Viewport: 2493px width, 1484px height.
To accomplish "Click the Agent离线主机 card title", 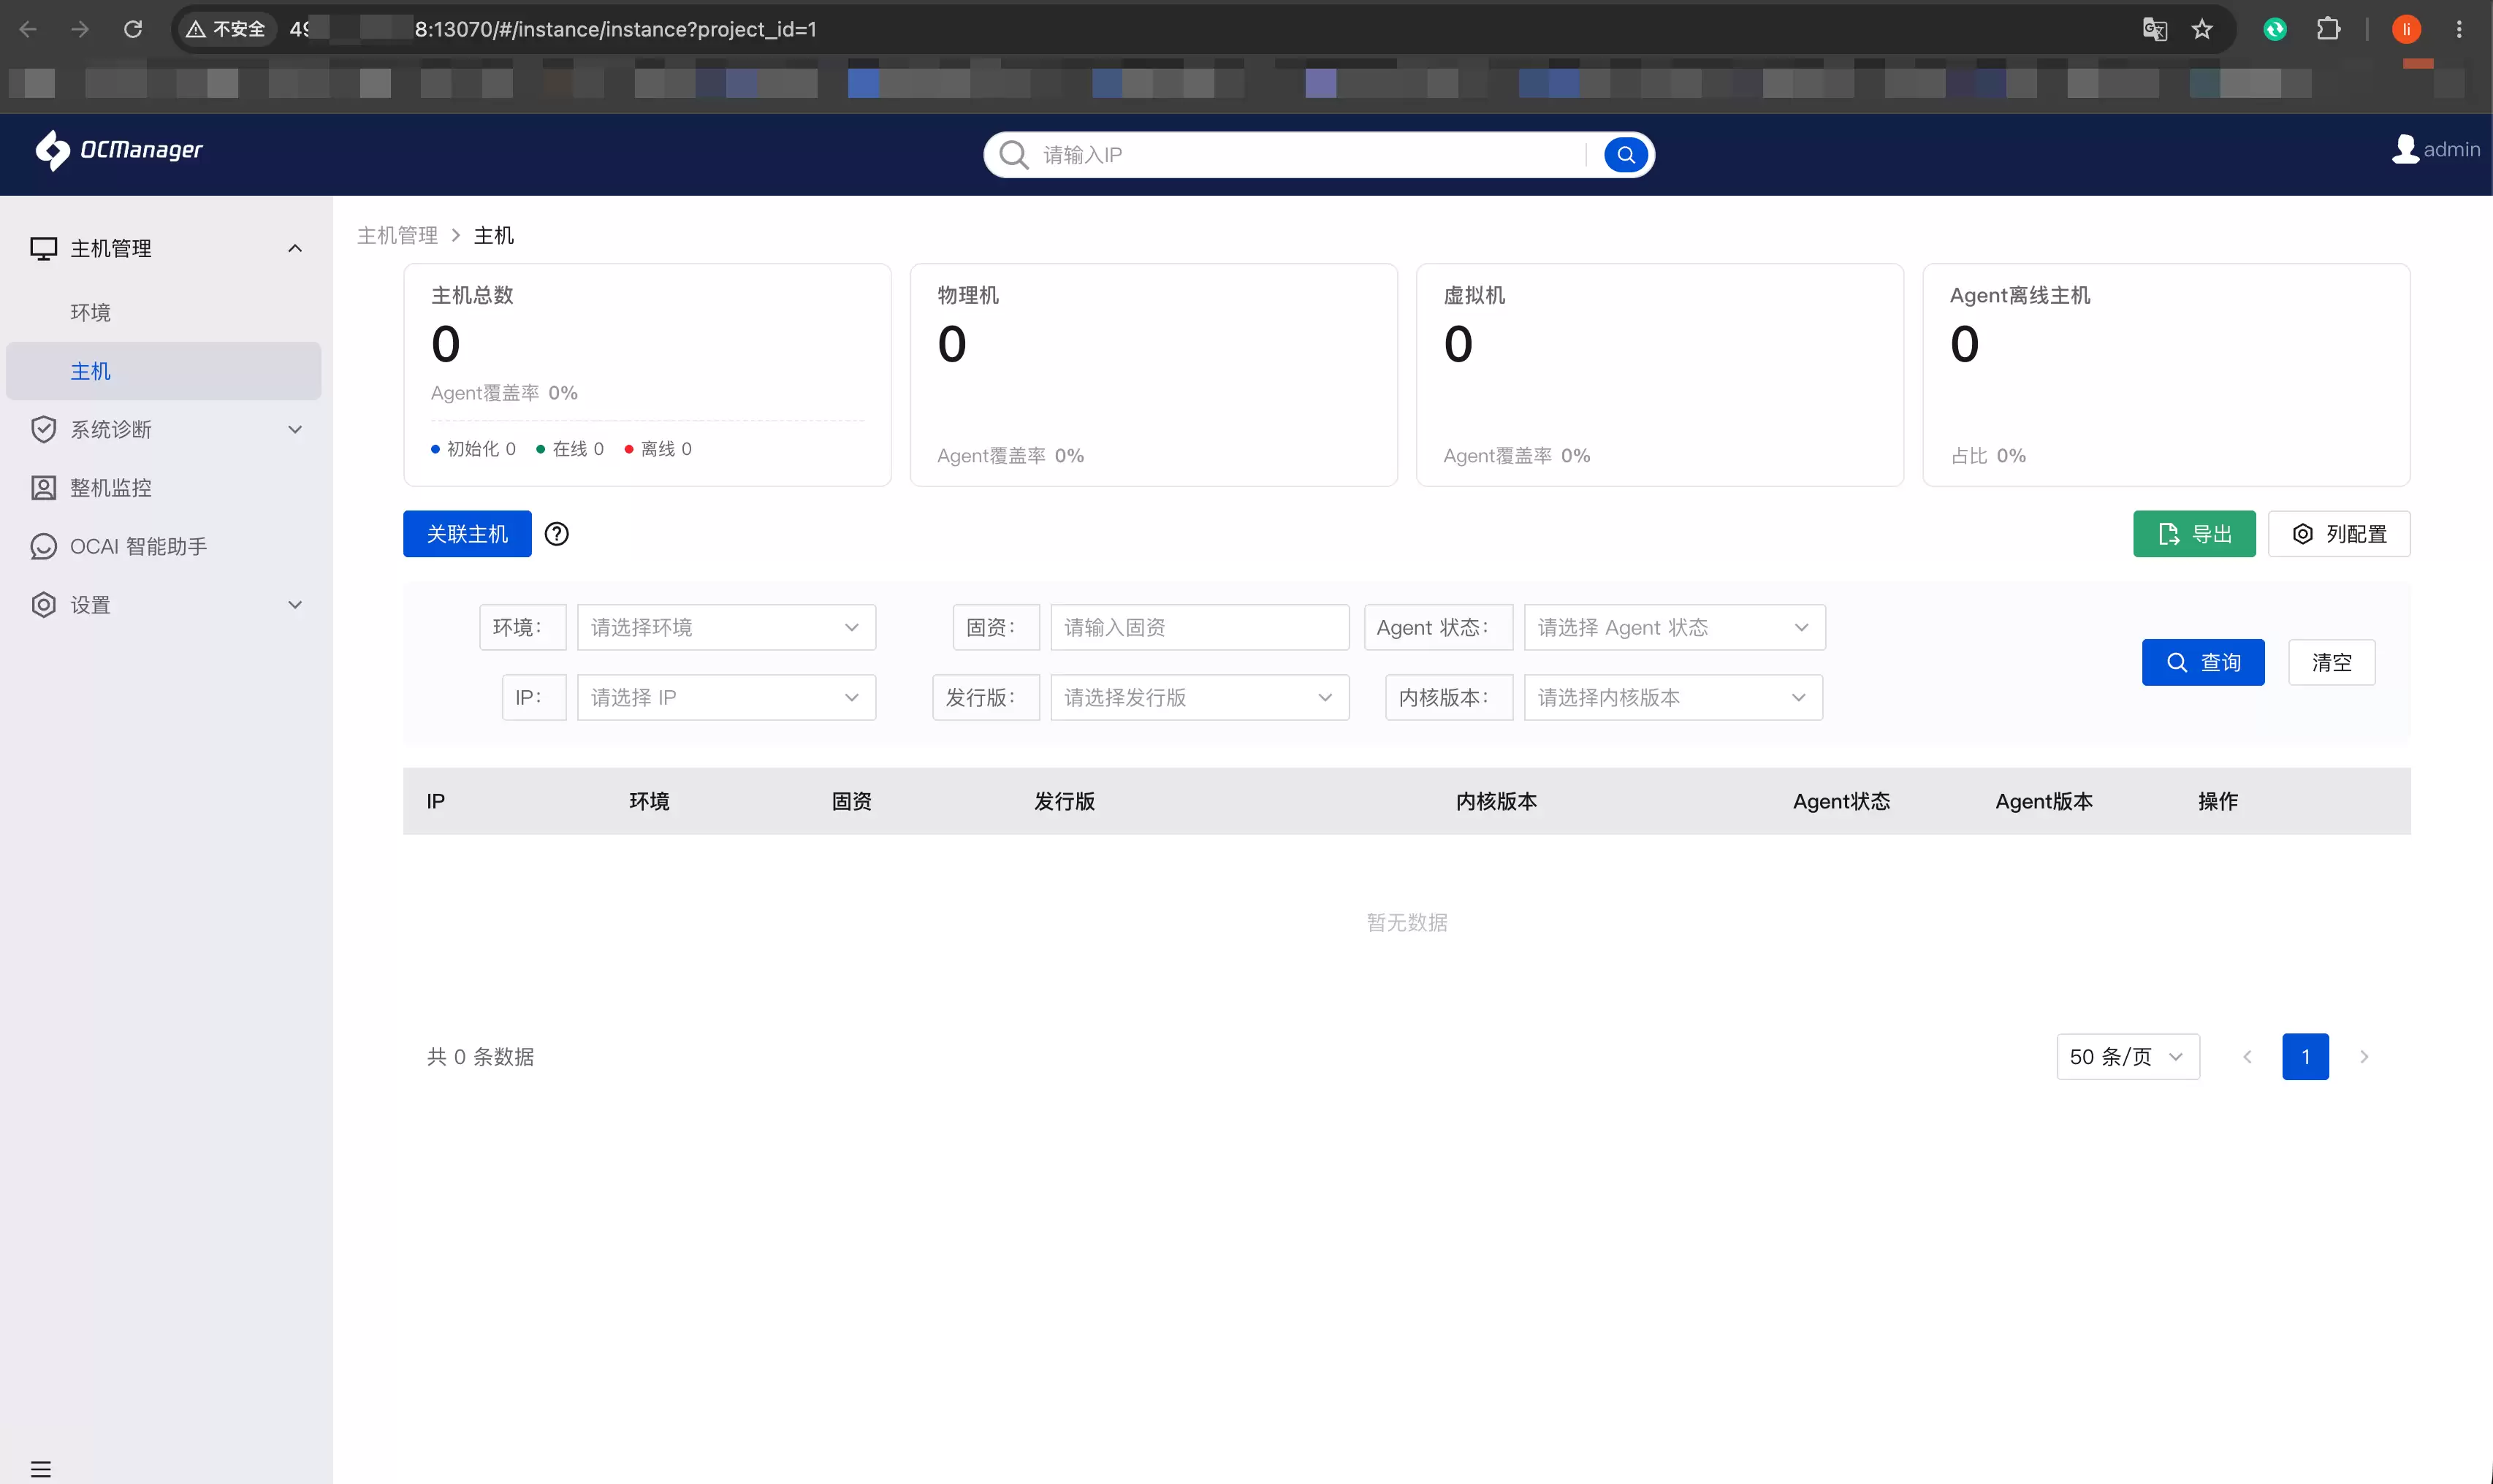I will coord(2020,295).
